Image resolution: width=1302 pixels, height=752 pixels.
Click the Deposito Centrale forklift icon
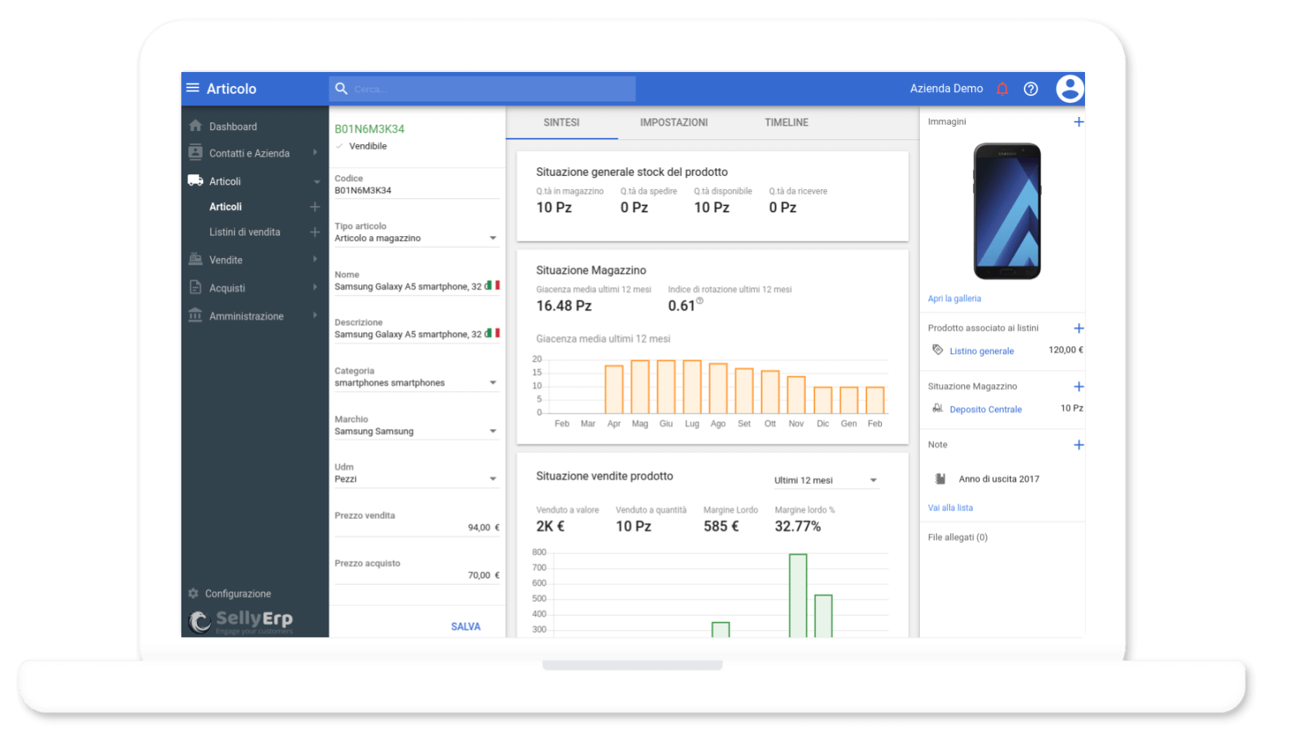937,408
